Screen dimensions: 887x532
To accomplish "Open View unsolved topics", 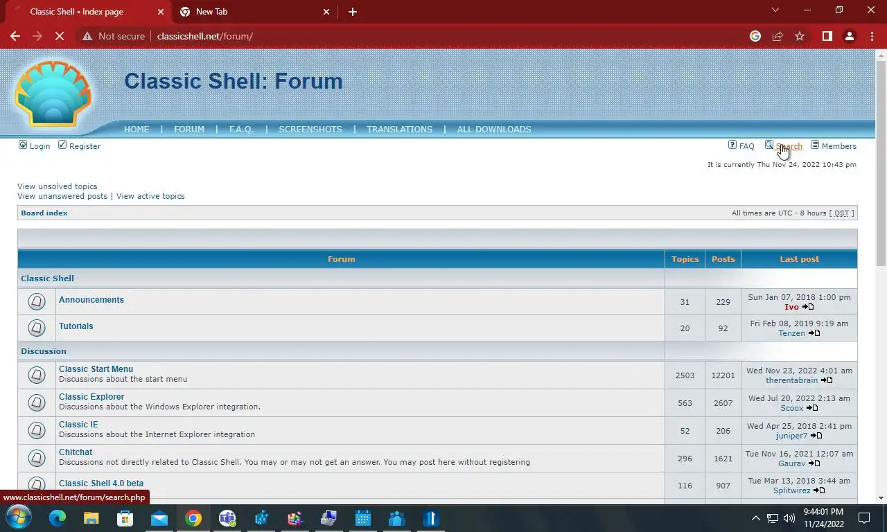I will (x=58, y=186).
